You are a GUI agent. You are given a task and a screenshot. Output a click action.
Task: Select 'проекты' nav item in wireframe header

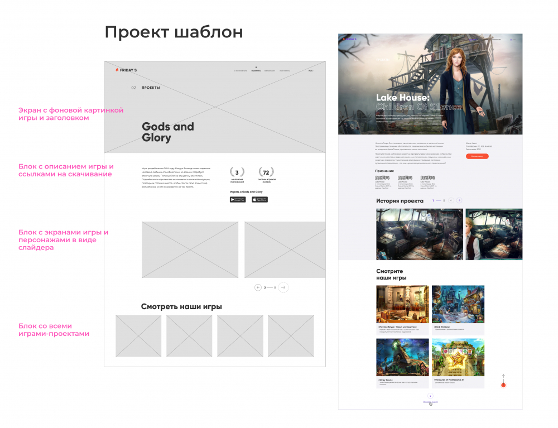pos(256,71)
